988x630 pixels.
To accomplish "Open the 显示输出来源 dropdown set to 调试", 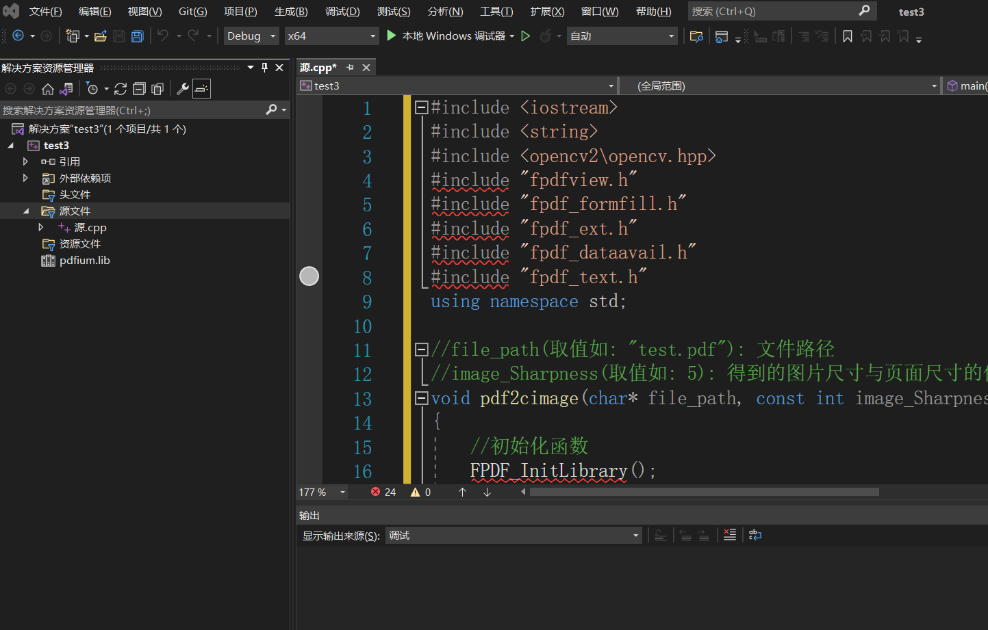I will [514, 535].
